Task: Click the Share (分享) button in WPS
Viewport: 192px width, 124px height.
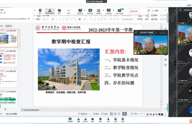Action: pyautogui.click(x=155, y=11)
